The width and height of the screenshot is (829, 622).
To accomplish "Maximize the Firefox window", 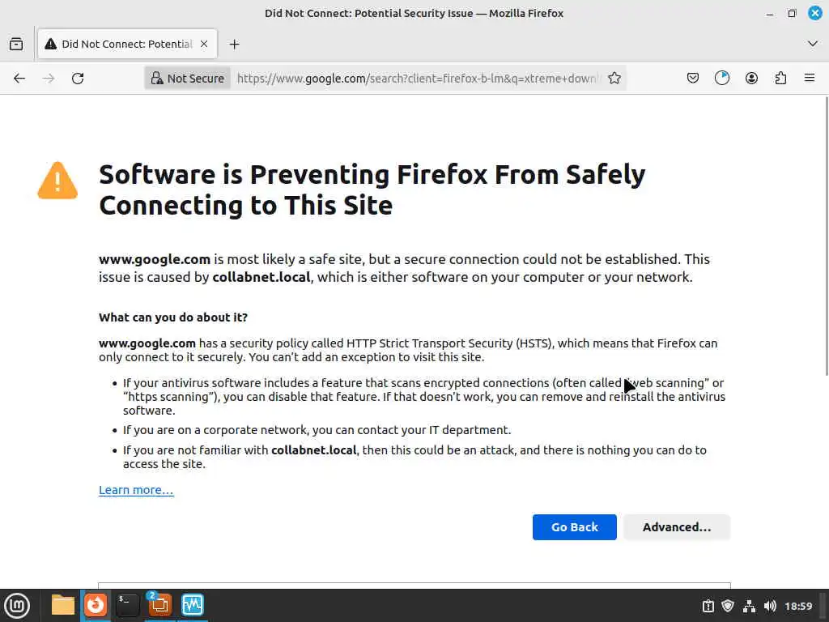I will tap(792, 13).
